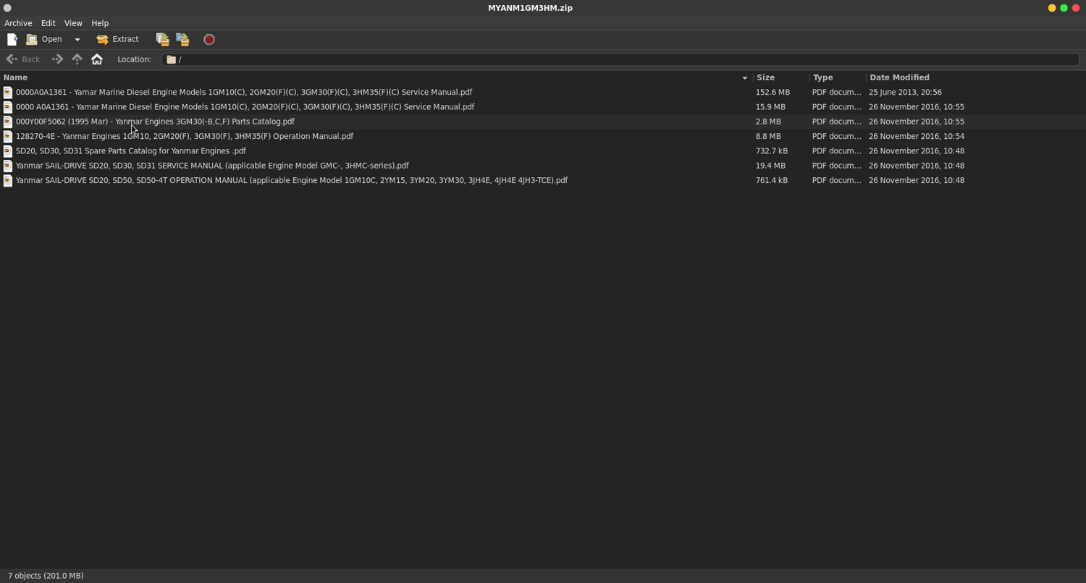The height and width of the screenshot is (583, 1086).
Task: Click the PDF icon beside SAIL-DRIVE OPERATION MANUAL
Action: coord(8,180)
